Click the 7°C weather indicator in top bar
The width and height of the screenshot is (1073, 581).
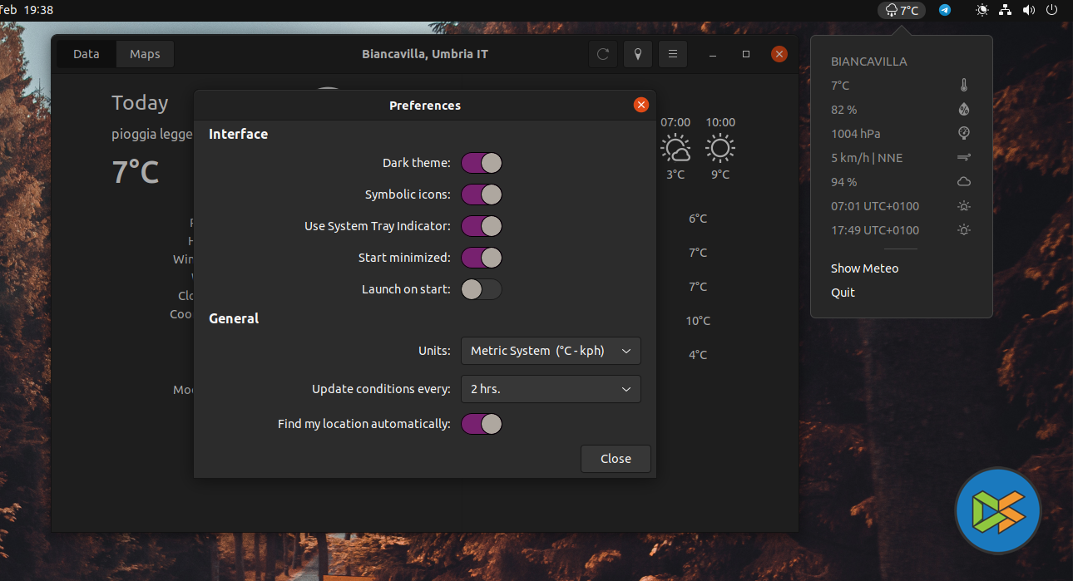tap(902, 10)
